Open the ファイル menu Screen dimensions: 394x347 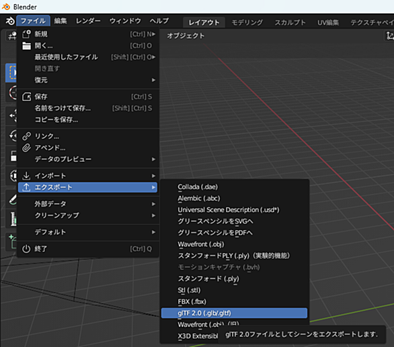[33, 21]
